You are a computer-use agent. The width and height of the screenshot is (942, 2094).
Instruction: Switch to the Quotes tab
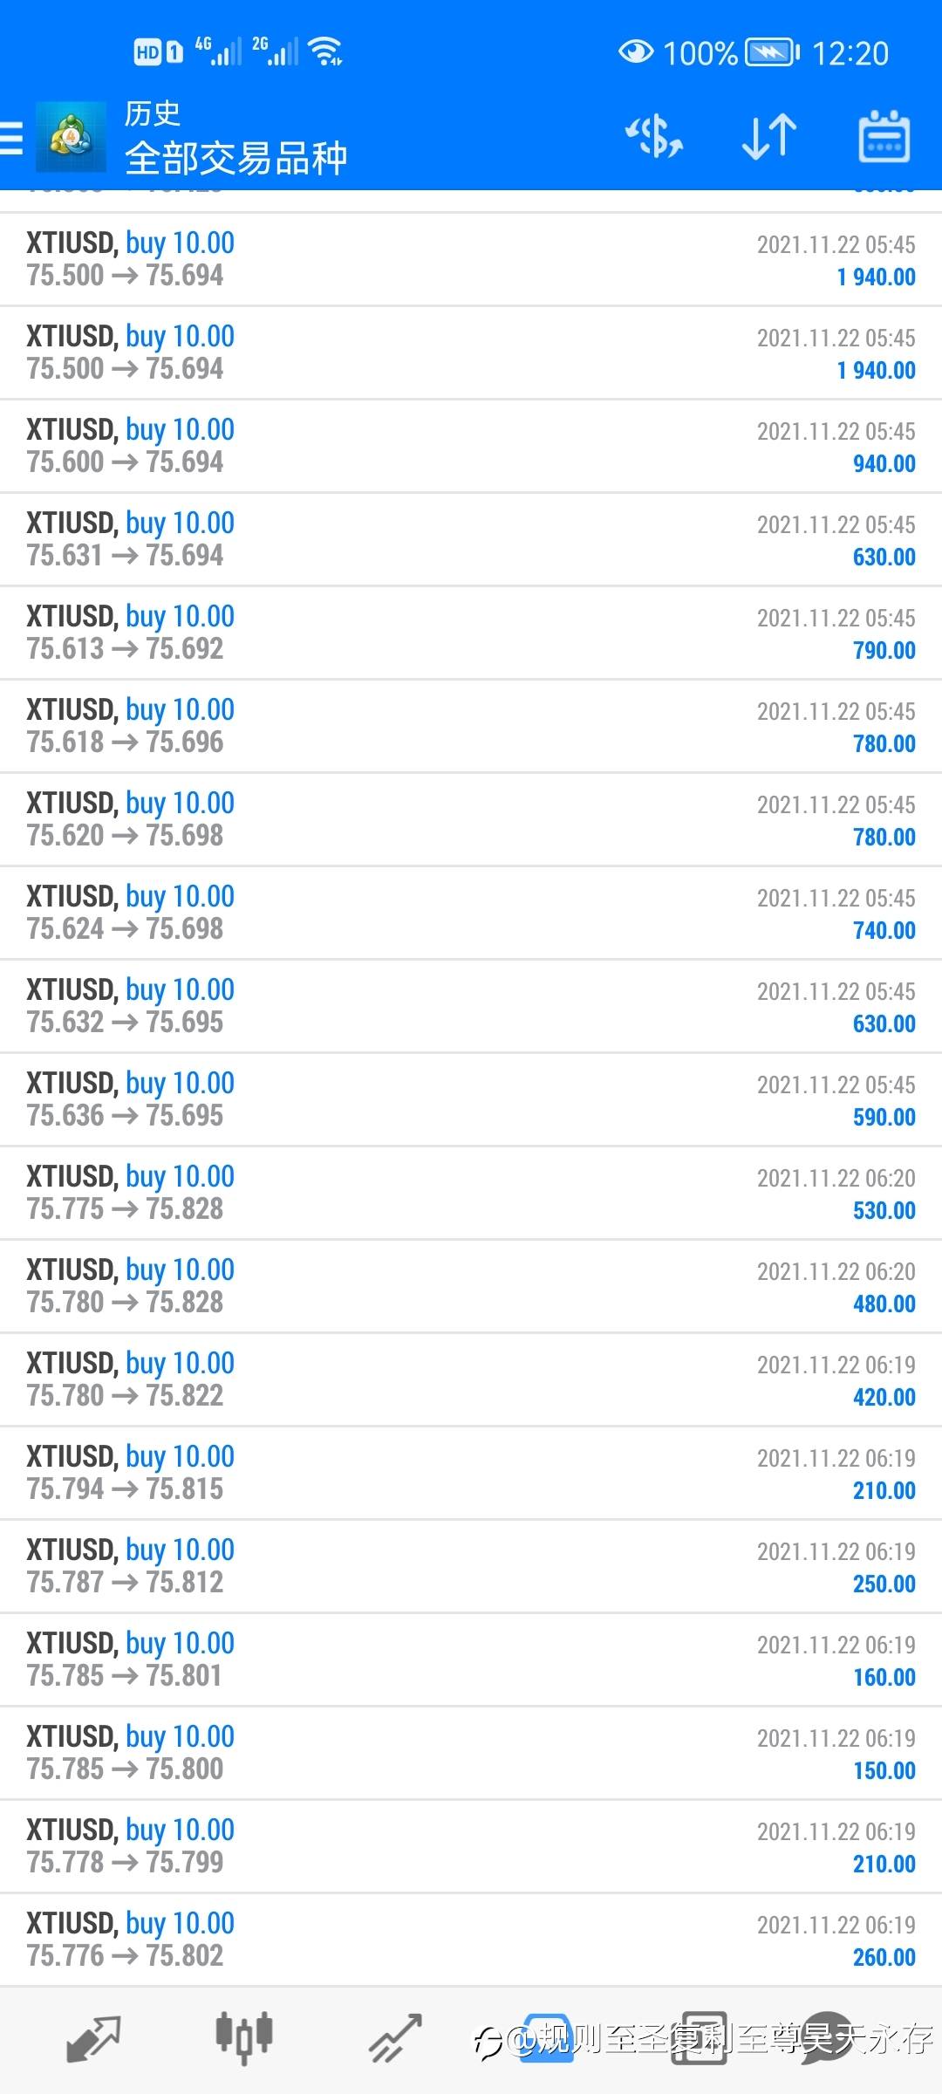point(93,2039)
